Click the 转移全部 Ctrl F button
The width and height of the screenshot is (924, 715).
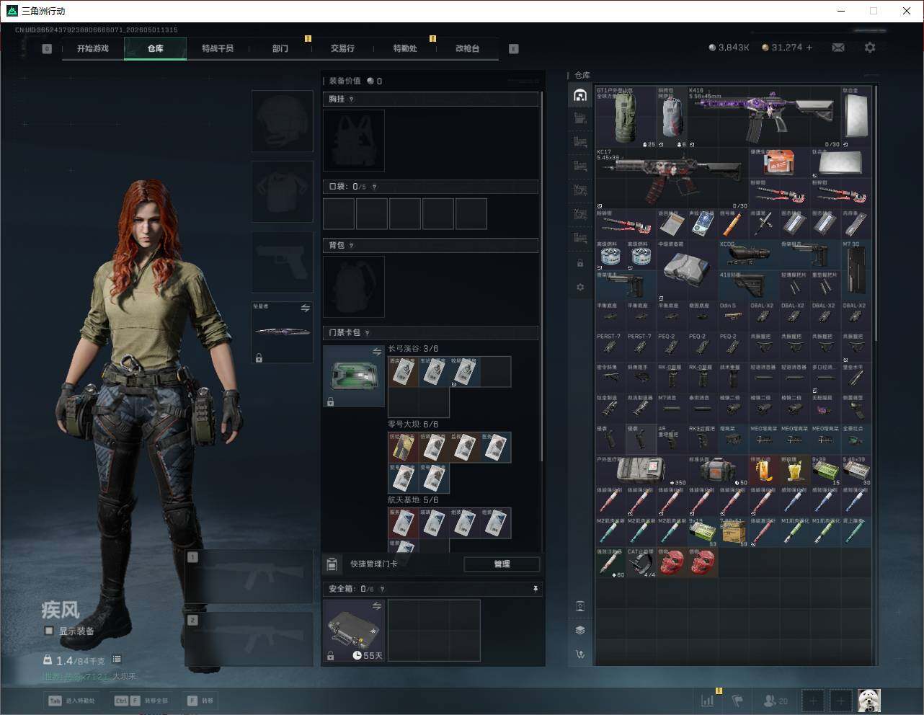[x=141, y=701]
